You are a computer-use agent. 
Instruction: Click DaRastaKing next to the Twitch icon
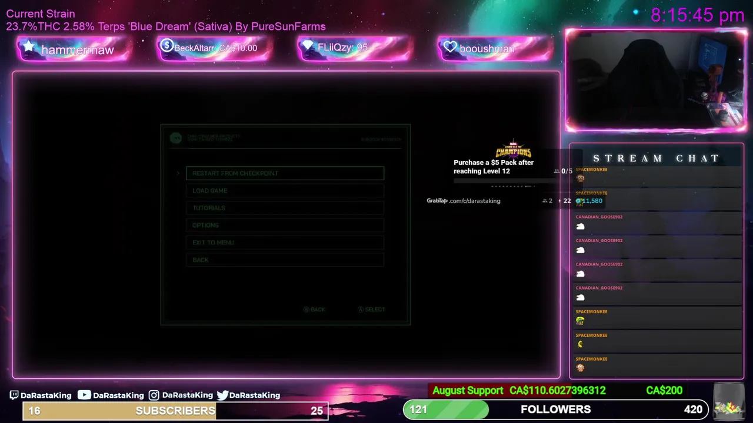[46, 395]
